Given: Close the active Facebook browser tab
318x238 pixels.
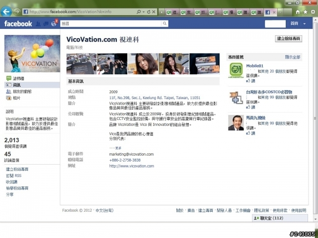Looking at the screenshot, I should pos(274,12).
